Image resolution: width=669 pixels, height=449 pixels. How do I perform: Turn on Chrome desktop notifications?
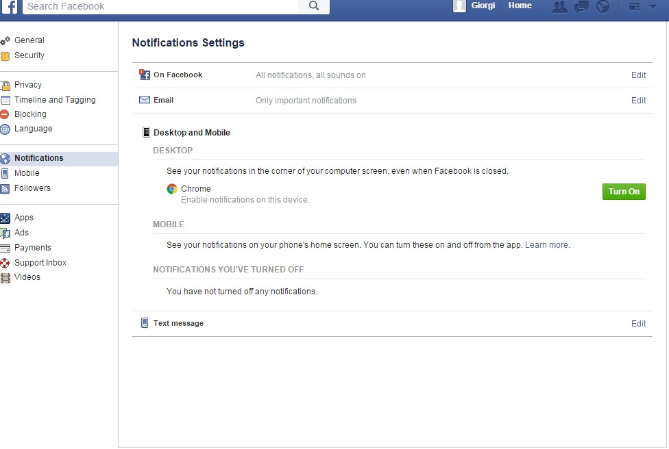(x=624, y=192)
